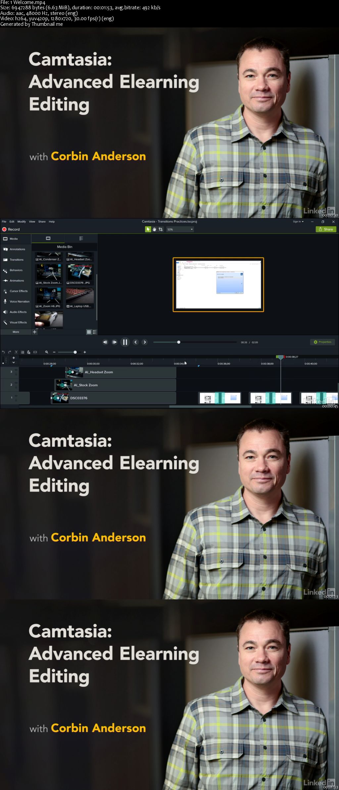This screenshot has height=790, width=339.
Task: Switch to the Library list tab
Action: pos(81,238)
